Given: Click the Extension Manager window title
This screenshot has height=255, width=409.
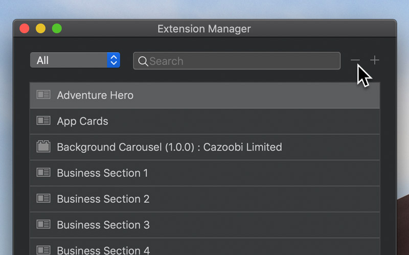Looking at the screenshot, I should point(204,29).
